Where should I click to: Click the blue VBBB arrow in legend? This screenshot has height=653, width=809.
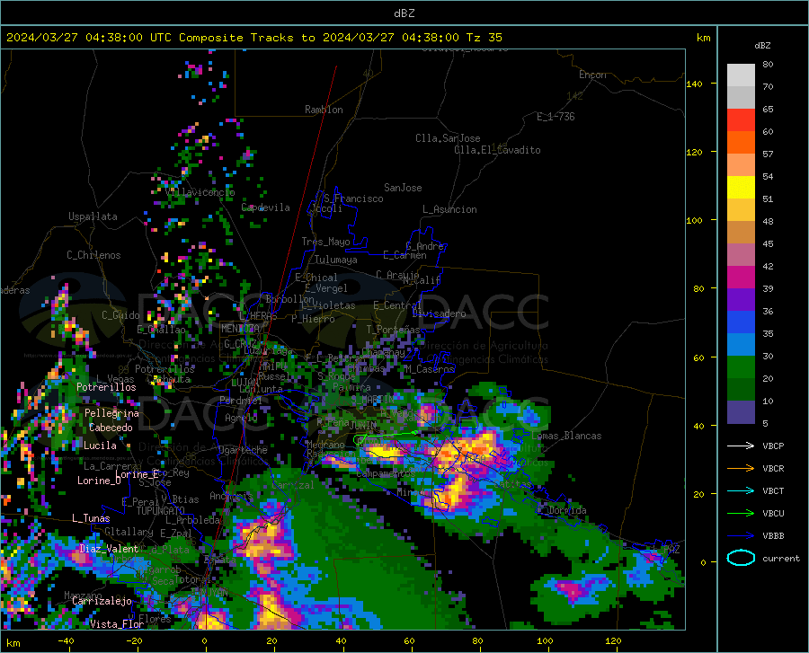pos(741,536)
